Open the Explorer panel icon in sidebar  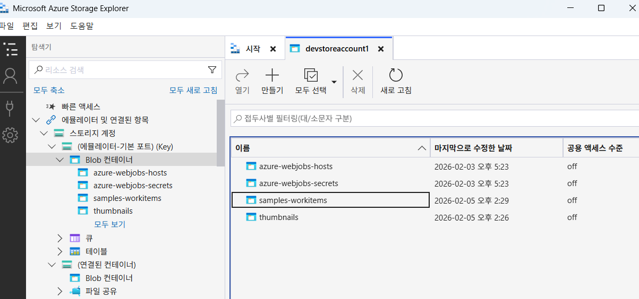click(x=10, y=50)
